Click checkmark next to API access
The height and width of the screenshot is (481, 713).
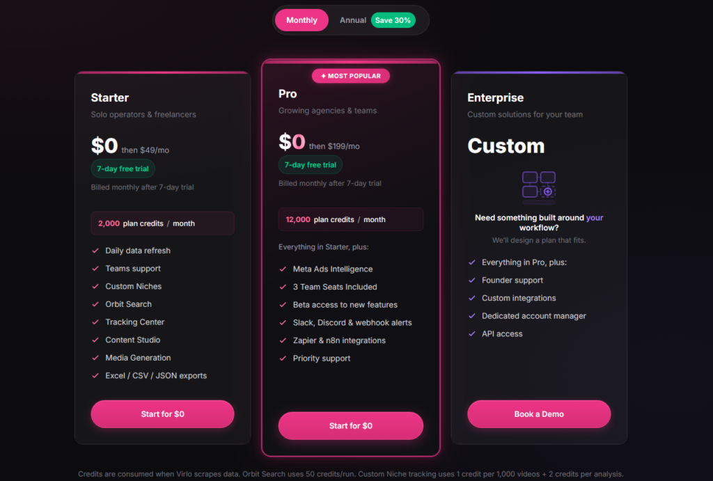pyautogui.click(x=472, y=333)
